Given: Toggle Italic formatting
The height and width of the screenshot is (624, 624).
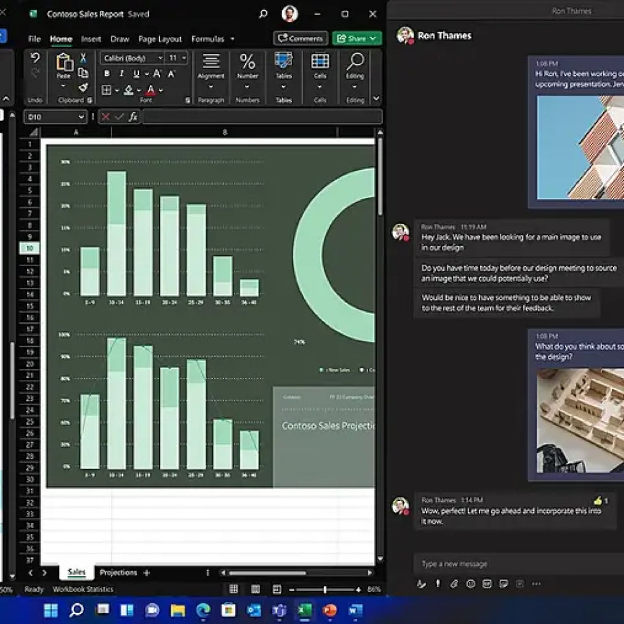Looking at the screenshot, I should pyautogui.click(x=122, y=74).
